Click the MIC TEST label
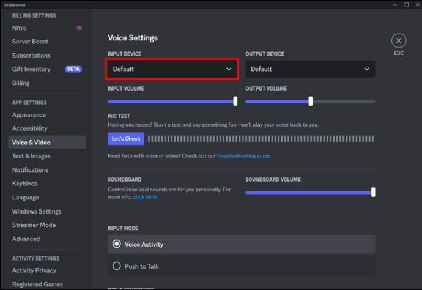The height and width of the screenshot is (290, 422). coord(119,116)
